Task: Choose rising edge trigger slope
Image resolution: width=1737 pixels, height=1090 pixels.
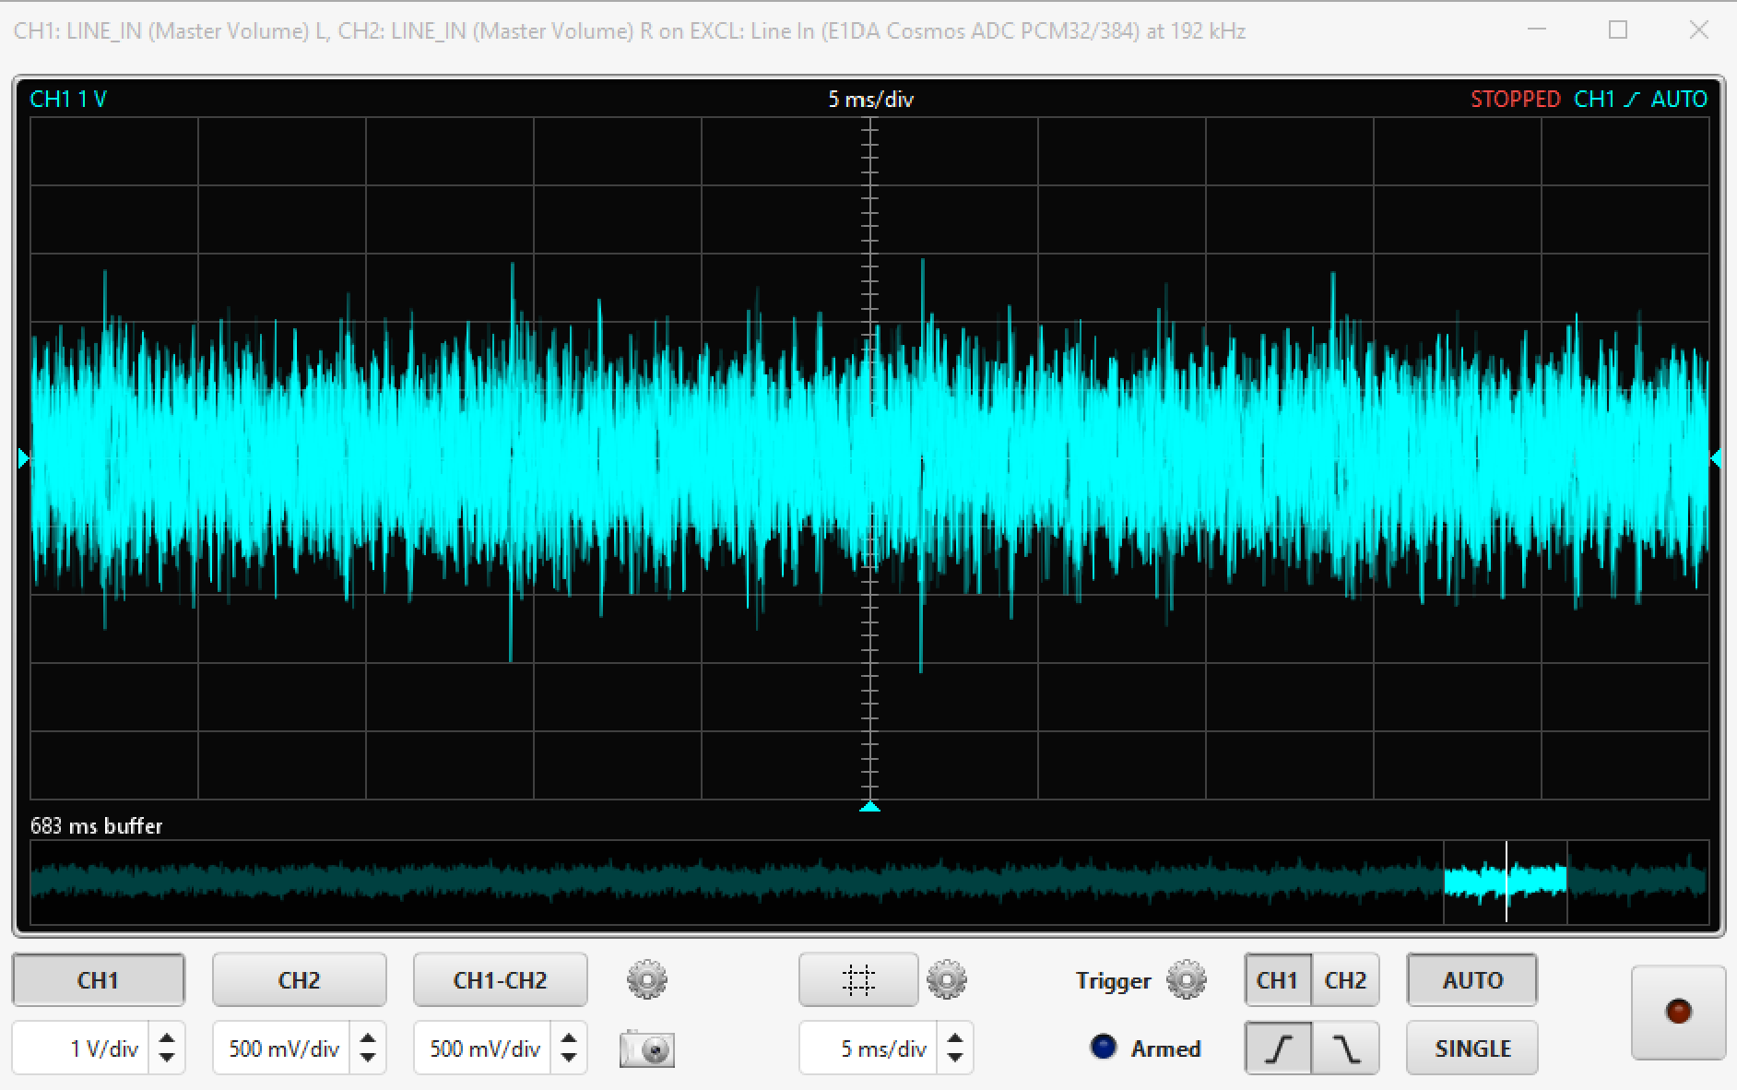Action: [x=1278, y=1049]
